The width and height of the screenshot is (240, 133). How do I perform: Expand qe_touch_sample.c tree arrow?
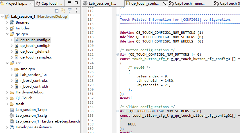(12, 57)
